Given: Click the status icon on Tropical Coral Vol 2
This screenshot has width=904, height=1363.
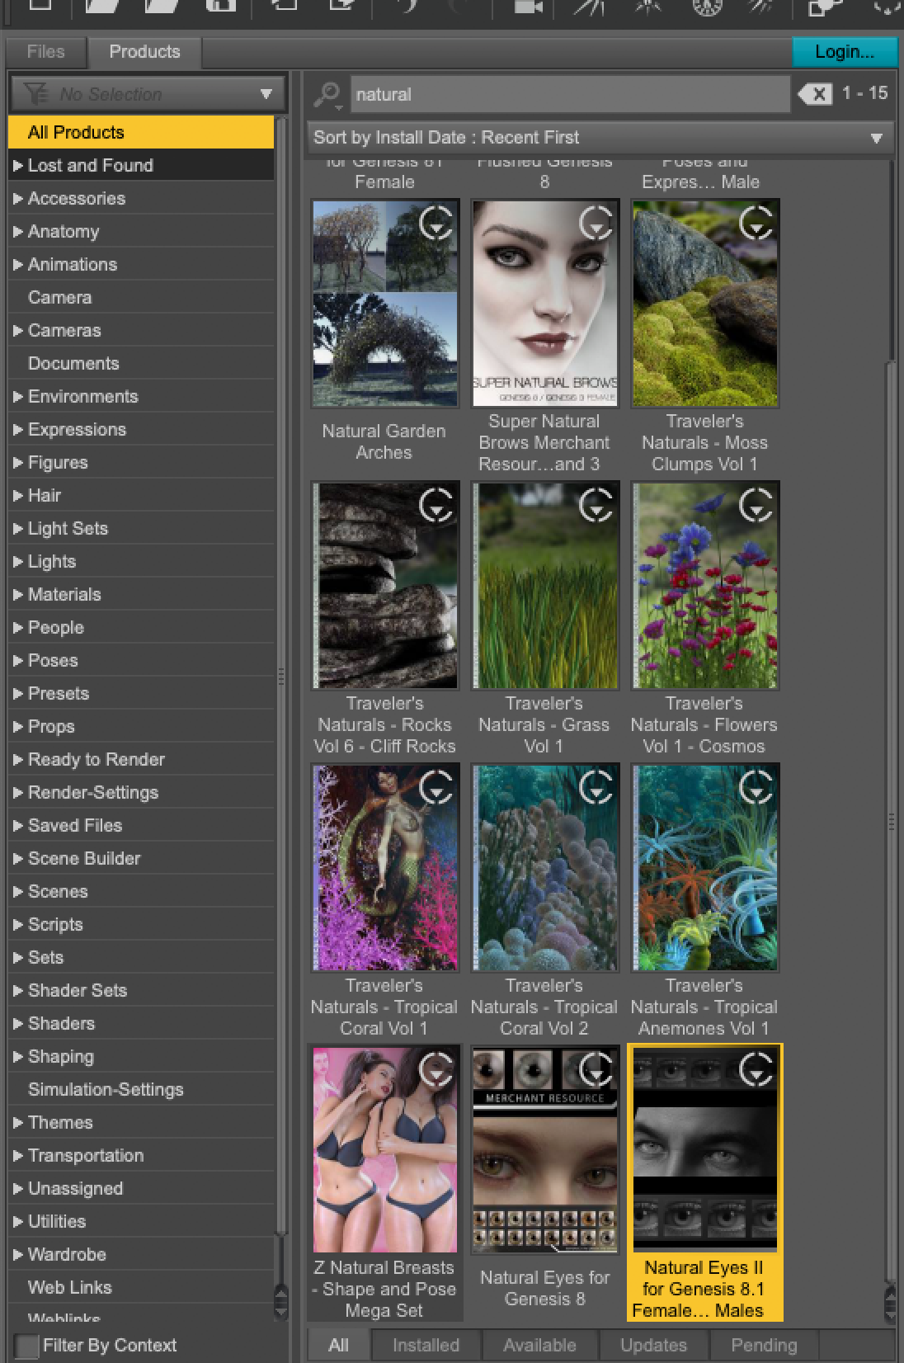Looking at the screenshot, I should [x=596, y=787].
